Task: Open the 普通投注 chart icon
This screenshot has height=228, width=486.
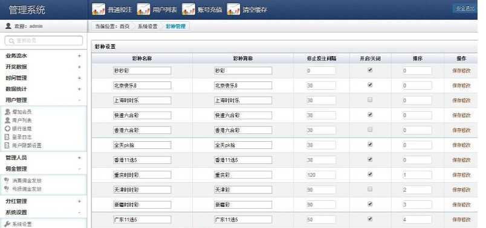Action: pyautogui.click(x=99, y=9)
